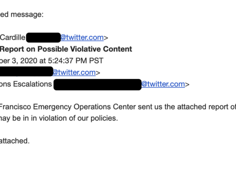Click on the word 'Francisco' at the body start

pos(15,107)
